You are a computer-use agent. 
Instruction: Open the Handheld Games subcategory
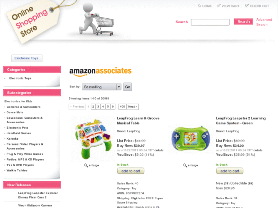point(19,133)
